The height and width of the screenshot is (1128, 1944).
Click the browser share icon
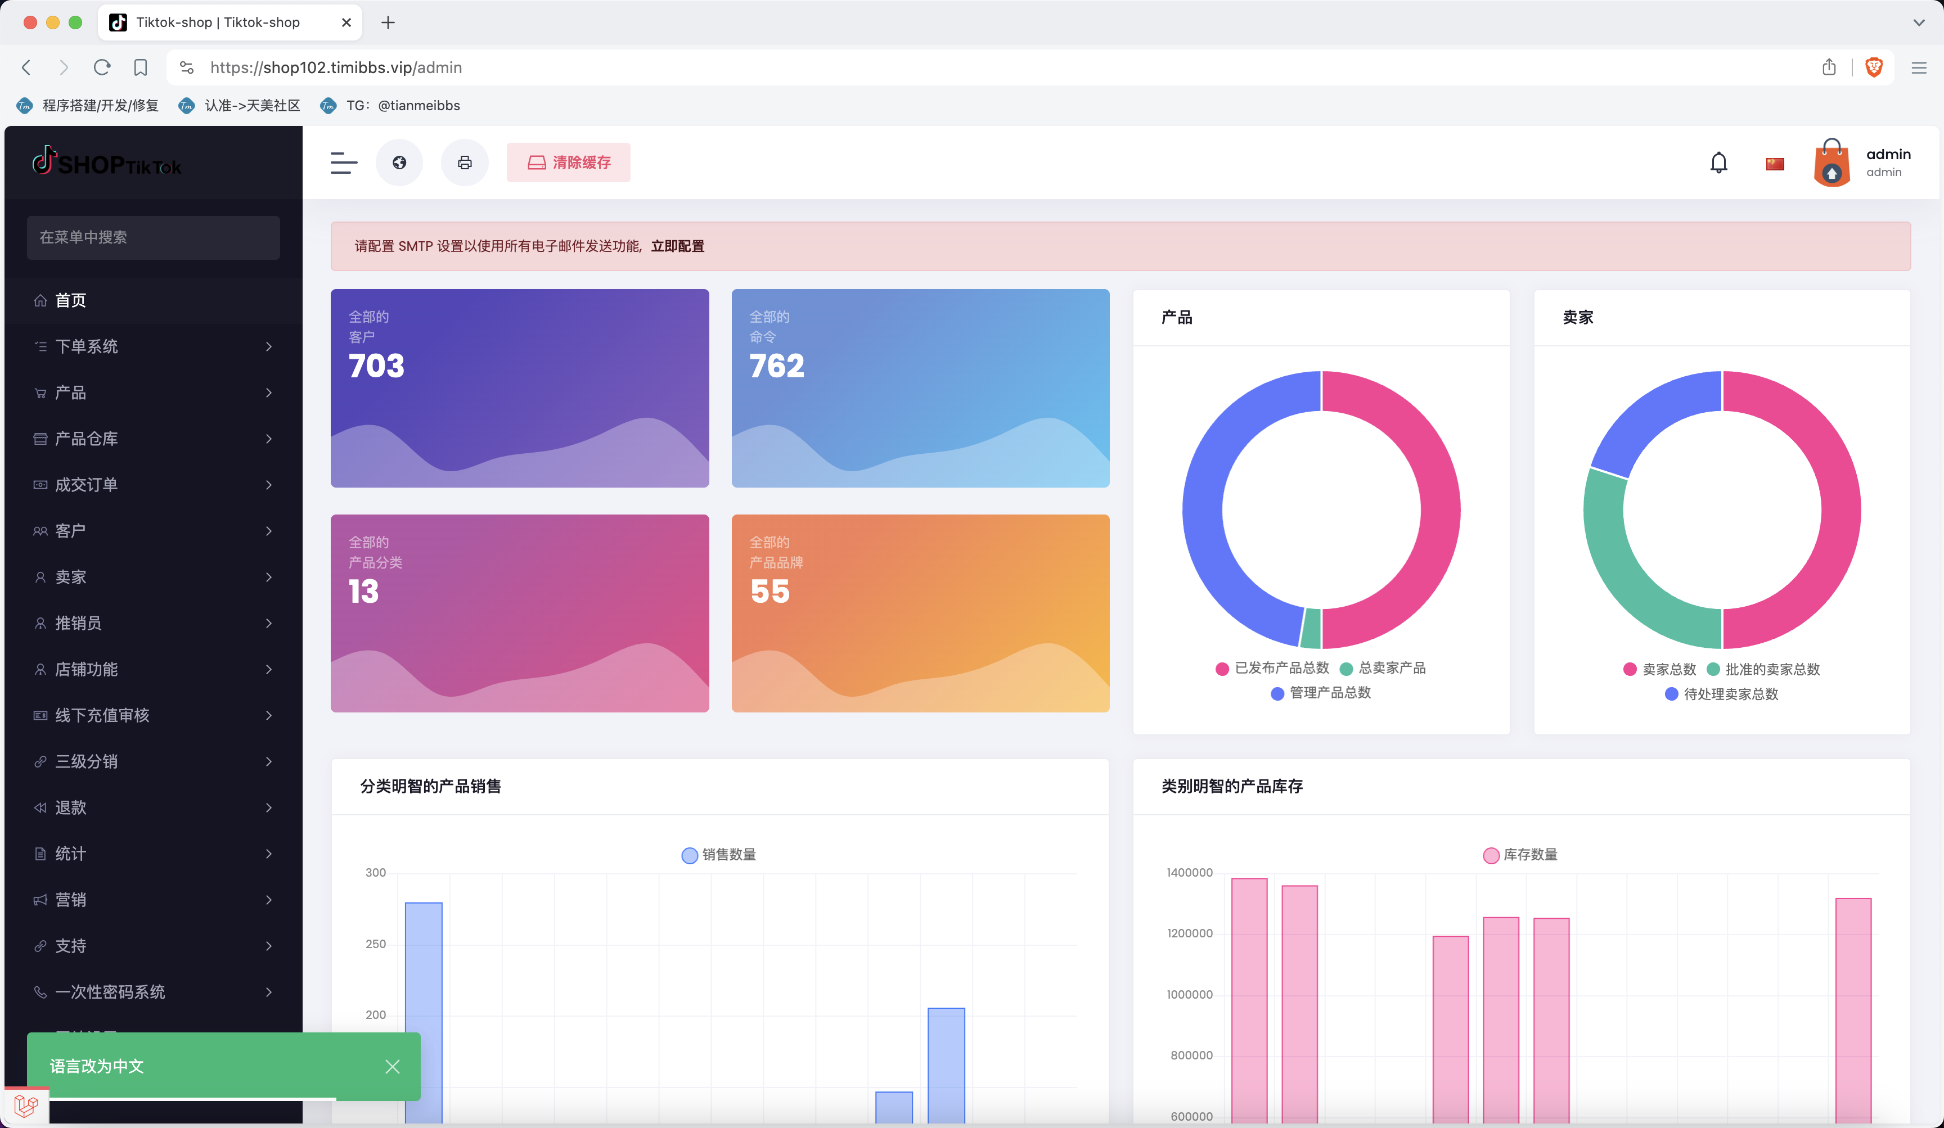pyautogui.click(x=1828, y=68)
